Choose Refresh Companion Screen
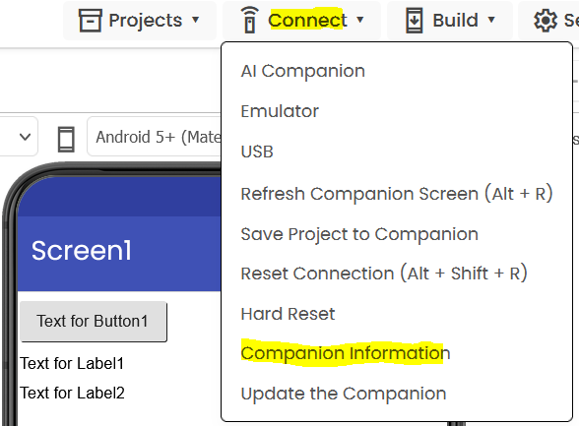The width and height of the screenshot is (579, 426). point(397,193)
